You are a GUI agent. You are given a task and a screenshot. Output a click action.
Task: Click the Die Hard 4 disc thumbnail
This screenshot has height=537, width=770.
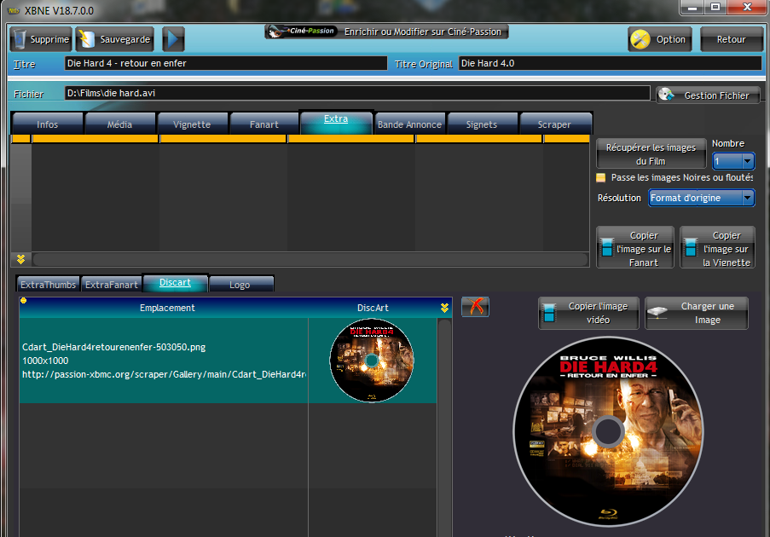click(372, 361)
